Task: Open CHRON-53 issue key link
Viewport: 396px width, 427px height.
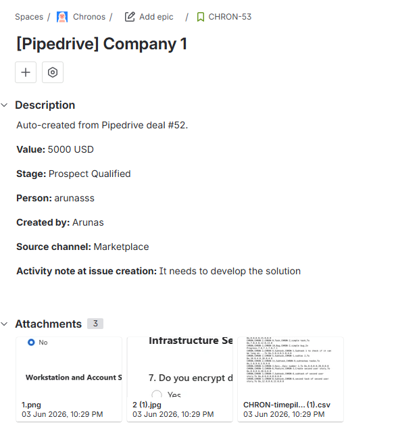Action: tap(230, 17)
